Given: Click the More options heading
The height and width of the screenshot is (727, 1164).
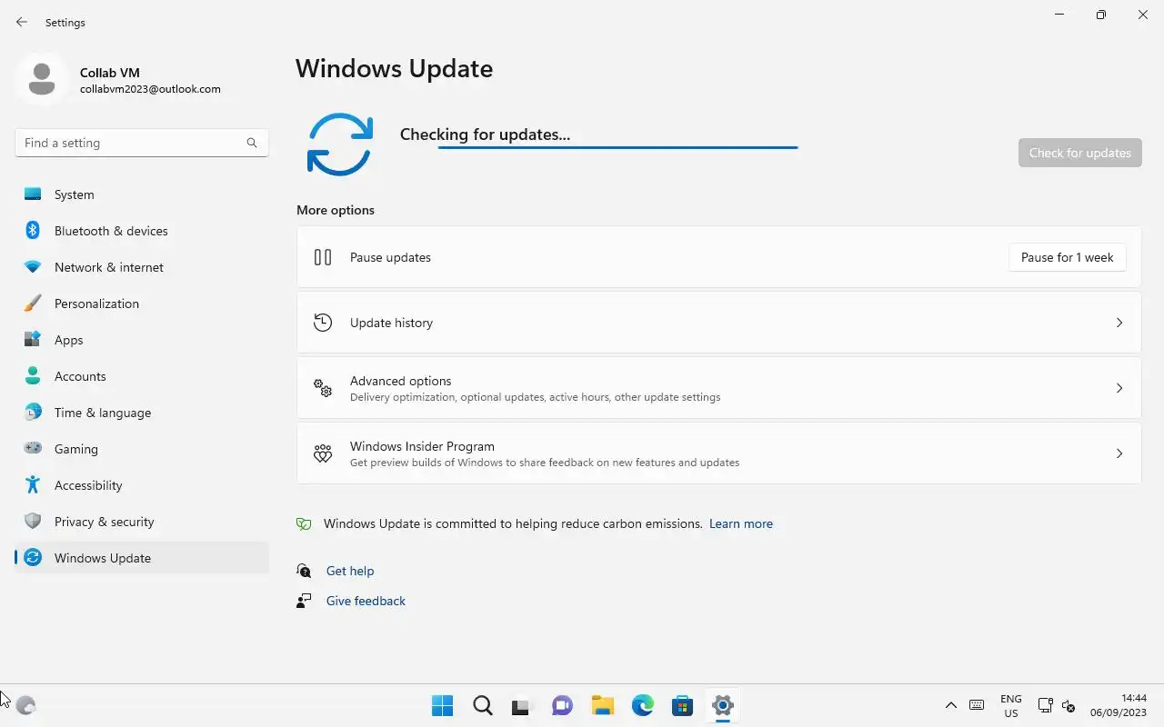Looking at the screenshot, I should point(336,210).
